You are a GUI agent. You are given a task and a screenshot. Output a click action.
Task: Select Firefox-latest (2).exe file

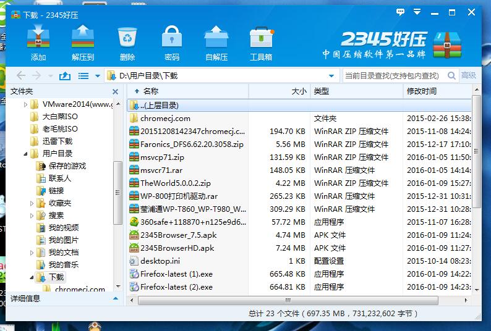[176, 287]
